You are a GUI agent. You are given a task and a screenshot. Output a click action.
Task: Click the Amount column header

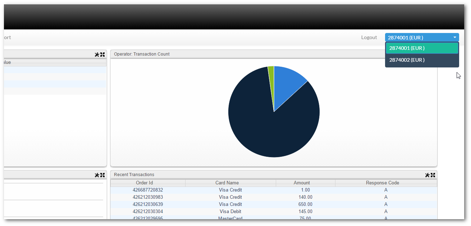pos(305,183)
